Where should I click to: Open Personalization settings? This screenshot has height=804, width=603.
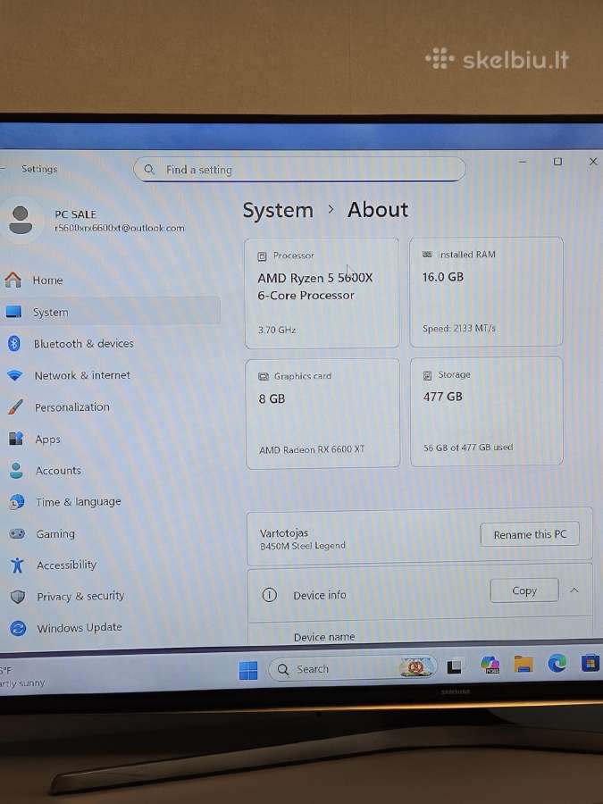pos(110,407)
